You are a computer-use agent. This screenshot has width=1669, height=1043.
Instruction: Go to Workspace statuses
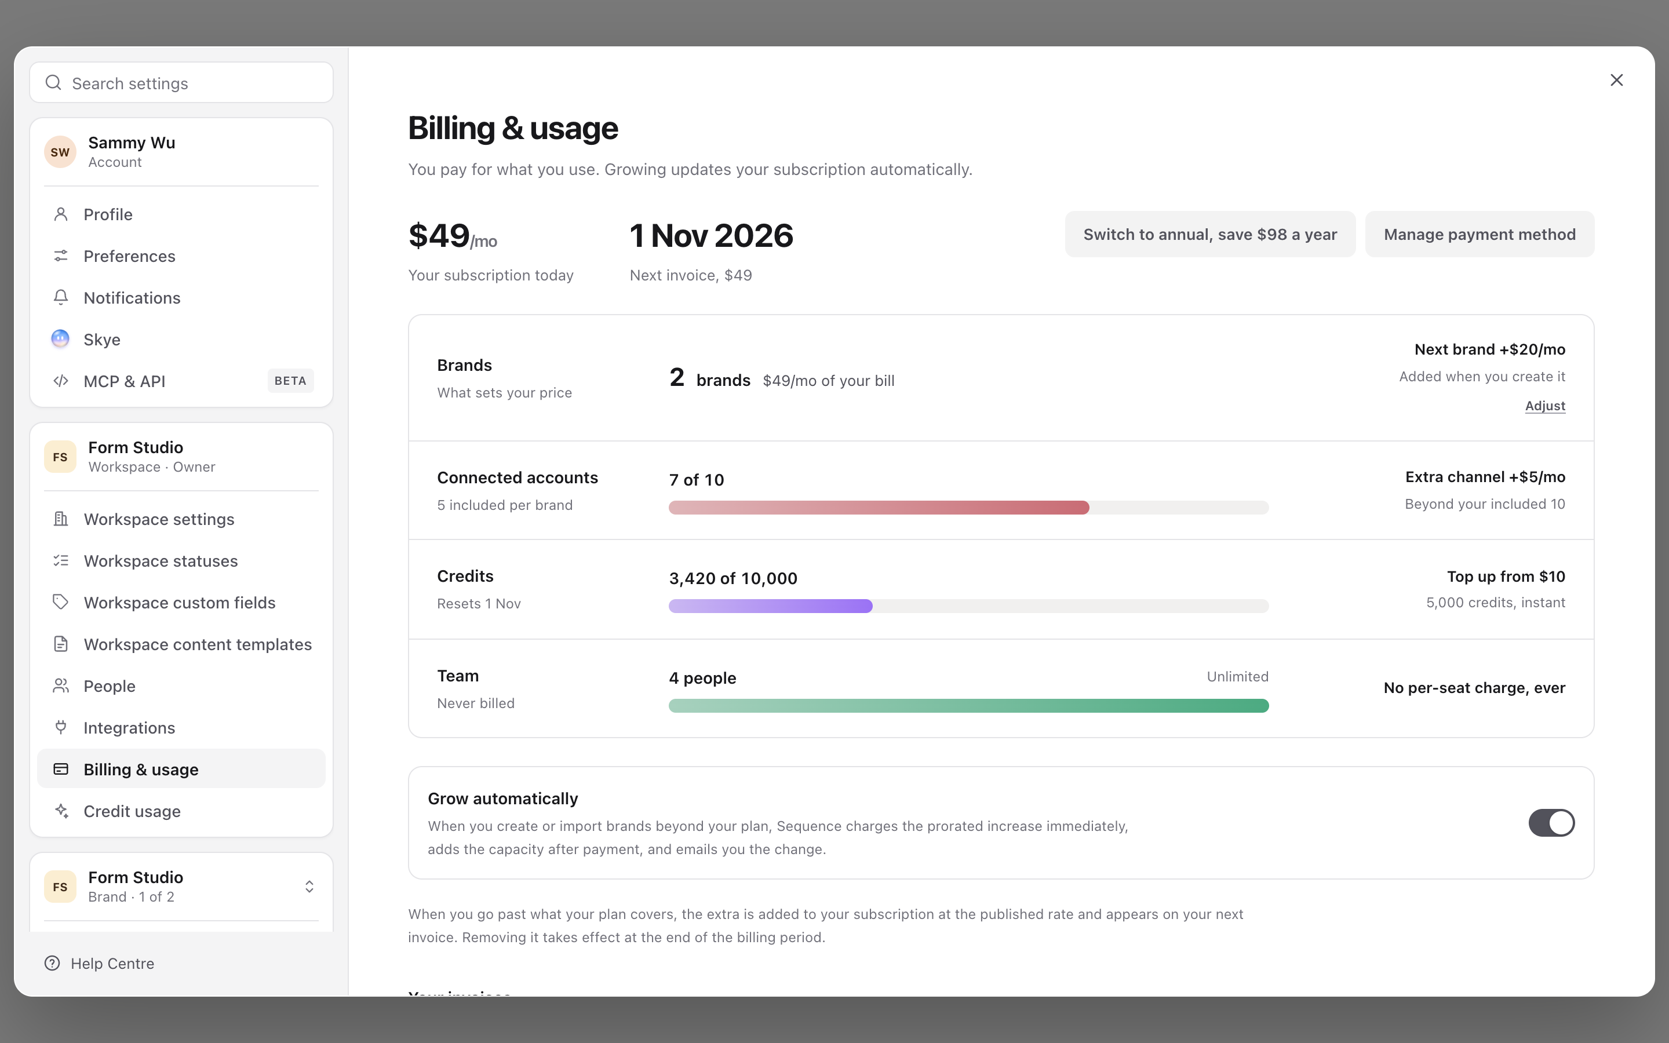coord(181,561)
